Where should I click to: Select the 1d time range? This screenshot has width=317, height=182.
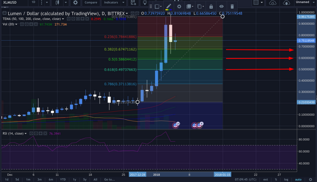pyautogui.click(x=7, y=180)
